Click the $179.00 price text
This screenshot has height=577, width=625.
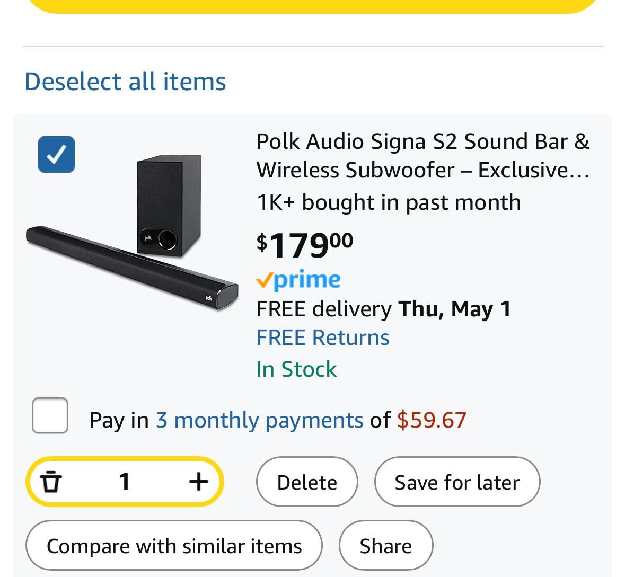click(x=305, y=244)
